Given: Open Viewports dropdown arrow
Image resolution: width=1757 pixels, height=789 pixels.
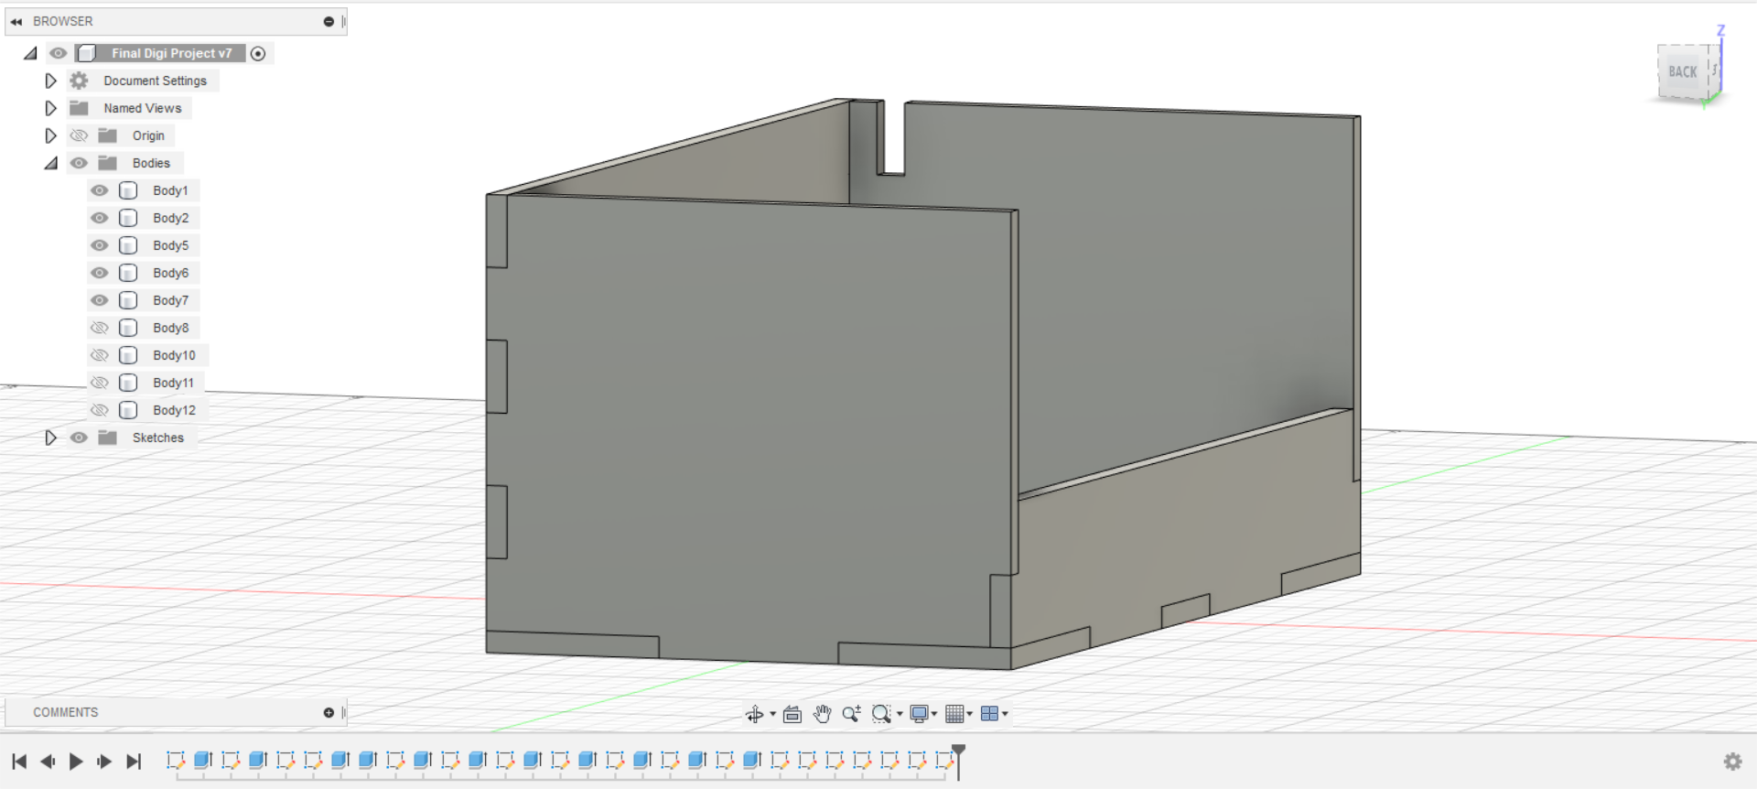Looking at the screenshot, I should (x=1005, y=714).
